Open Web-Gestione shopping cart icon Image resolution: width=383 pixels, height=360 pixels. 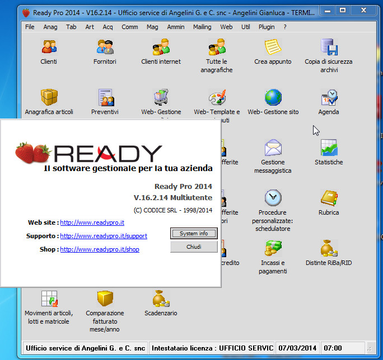pyautogui.click(x=161, y=97)
